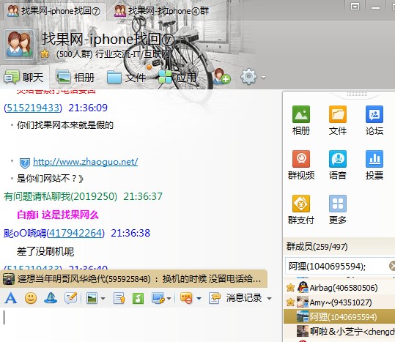The height and width of the screenshot is (342, 395).
Task: Click the 417942264 sender number link
Action: tap(75, 233)
